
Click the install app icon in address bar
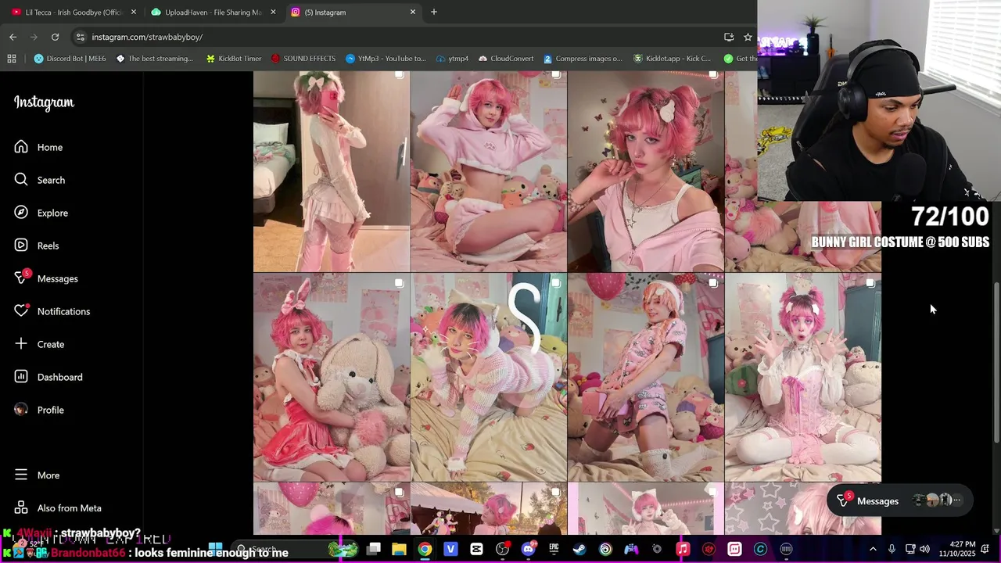[729, 37]
